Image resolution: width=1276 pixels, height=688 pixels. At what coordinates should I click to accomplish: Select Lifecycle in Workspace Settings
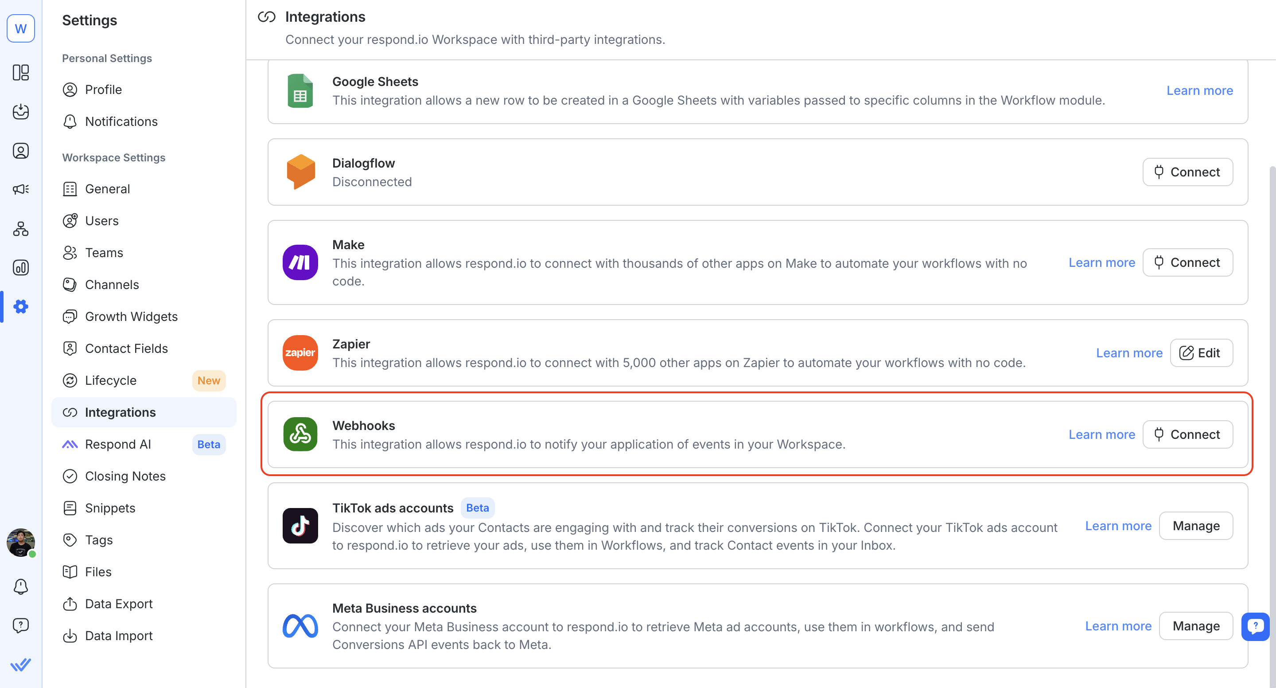(110, 380)
